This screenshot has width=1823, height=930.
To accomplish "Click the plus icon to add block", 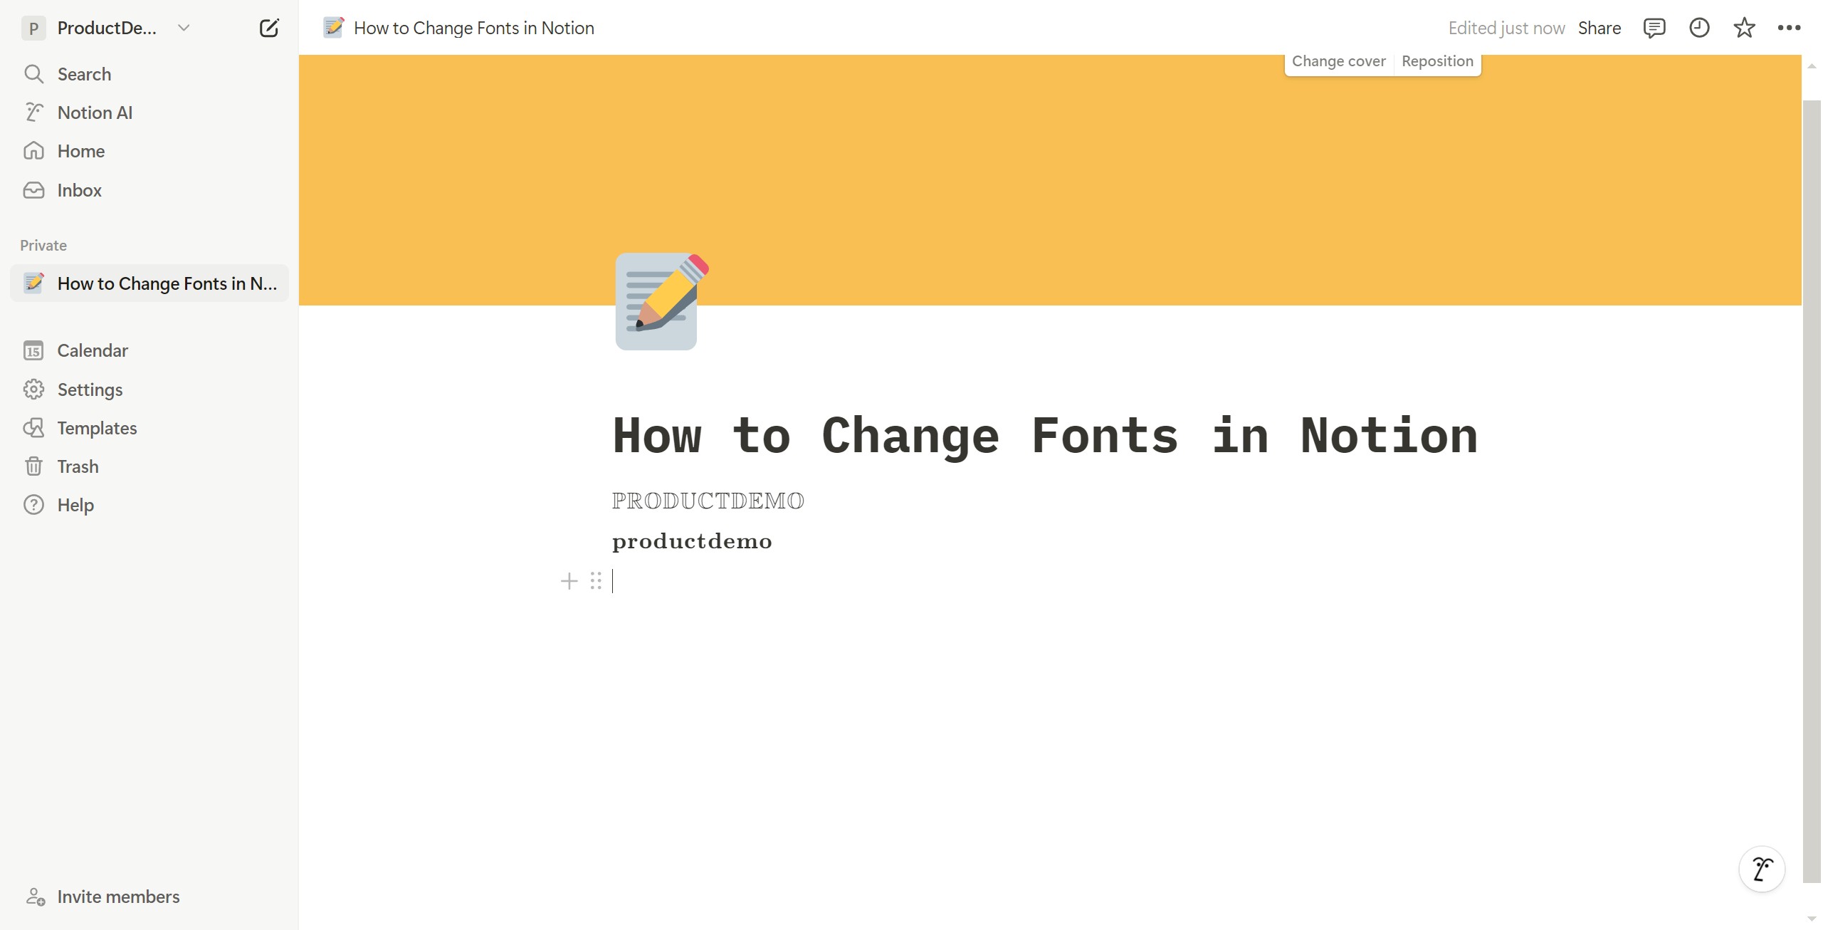I will tap(569, 581).
